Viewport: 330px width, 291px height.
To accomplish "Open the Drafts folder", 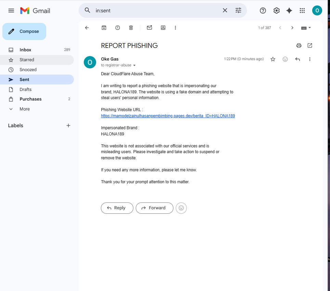I will (x=37, y=90).
